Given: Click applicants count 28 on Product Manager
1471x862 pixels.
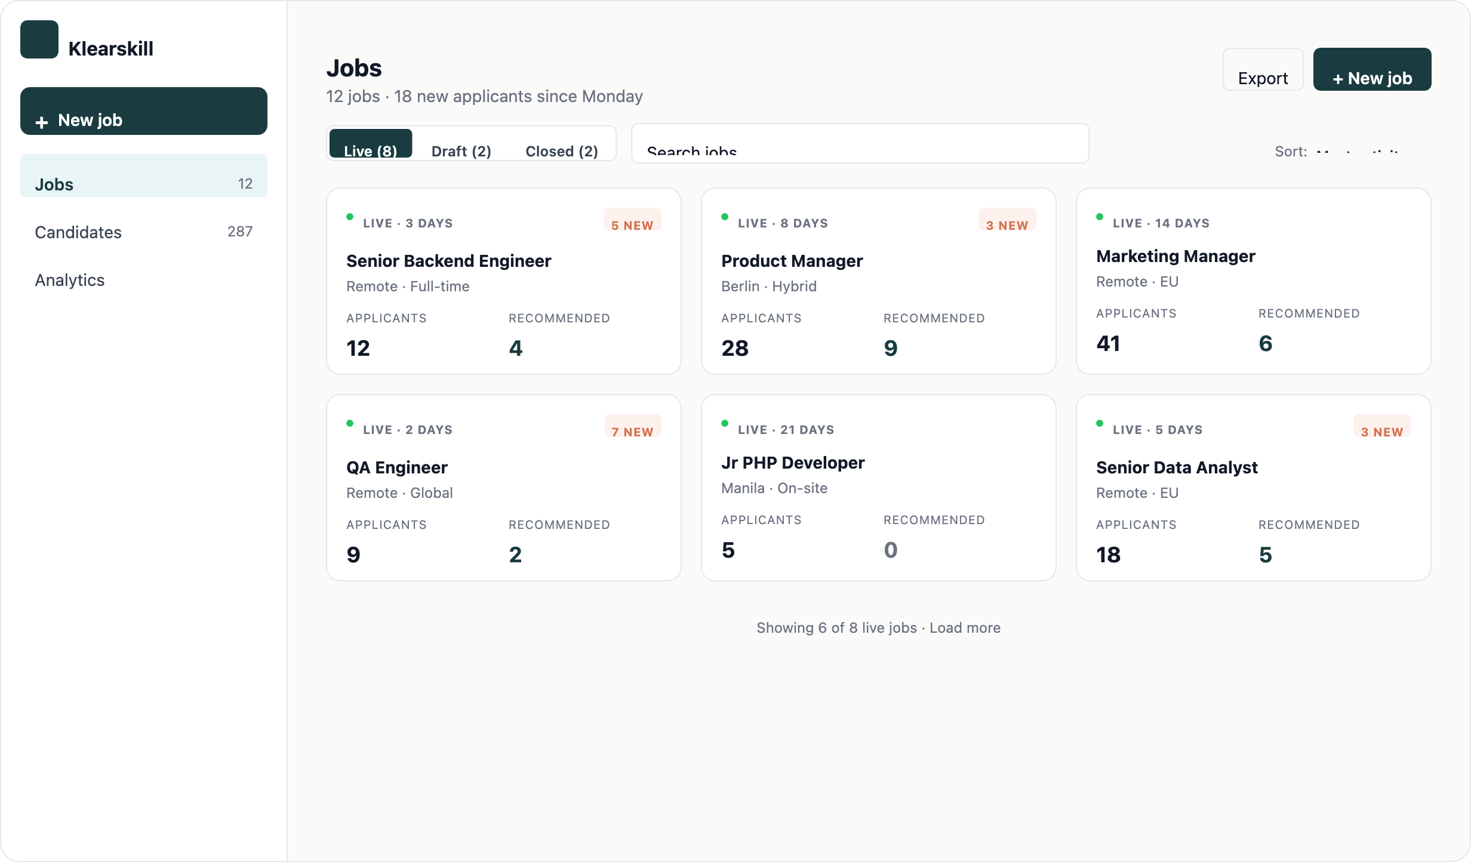Looking at the screenshot, I should click(x=735, y=348).
